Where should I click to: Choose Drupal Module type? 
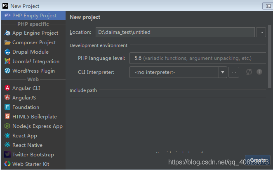point(31,52)
